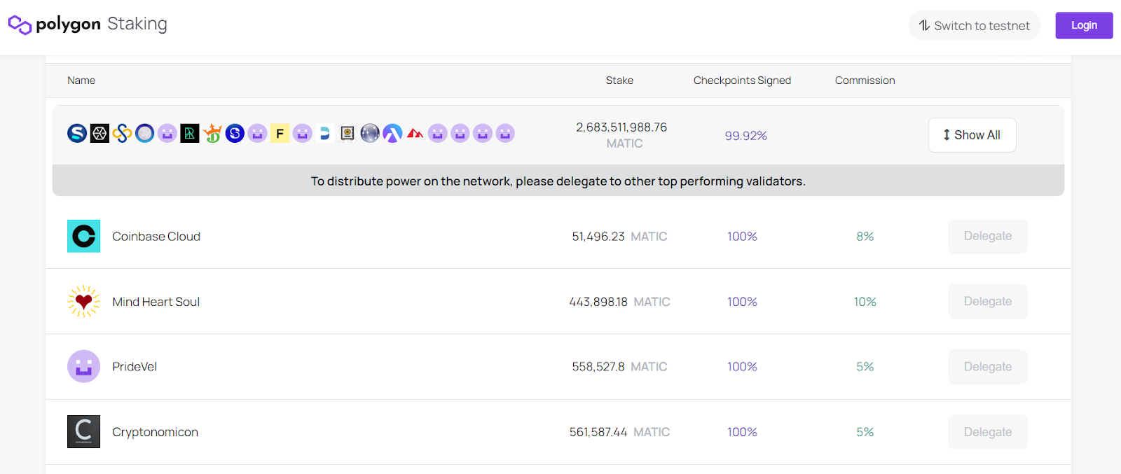Sort by the Commission column header
The height and width of the screenshot is (474, 1121).
tap(865, 81)
